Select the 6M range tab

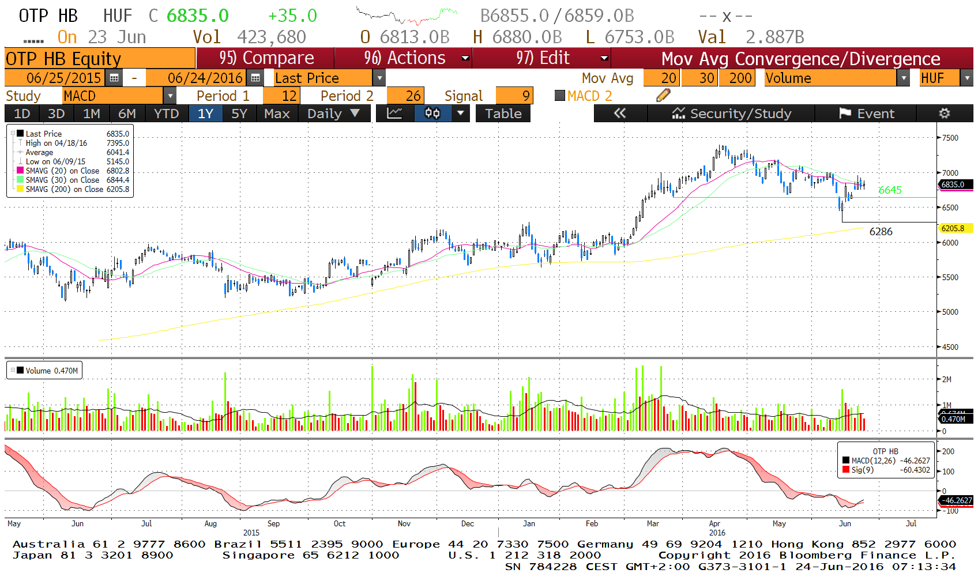[127, 114]
